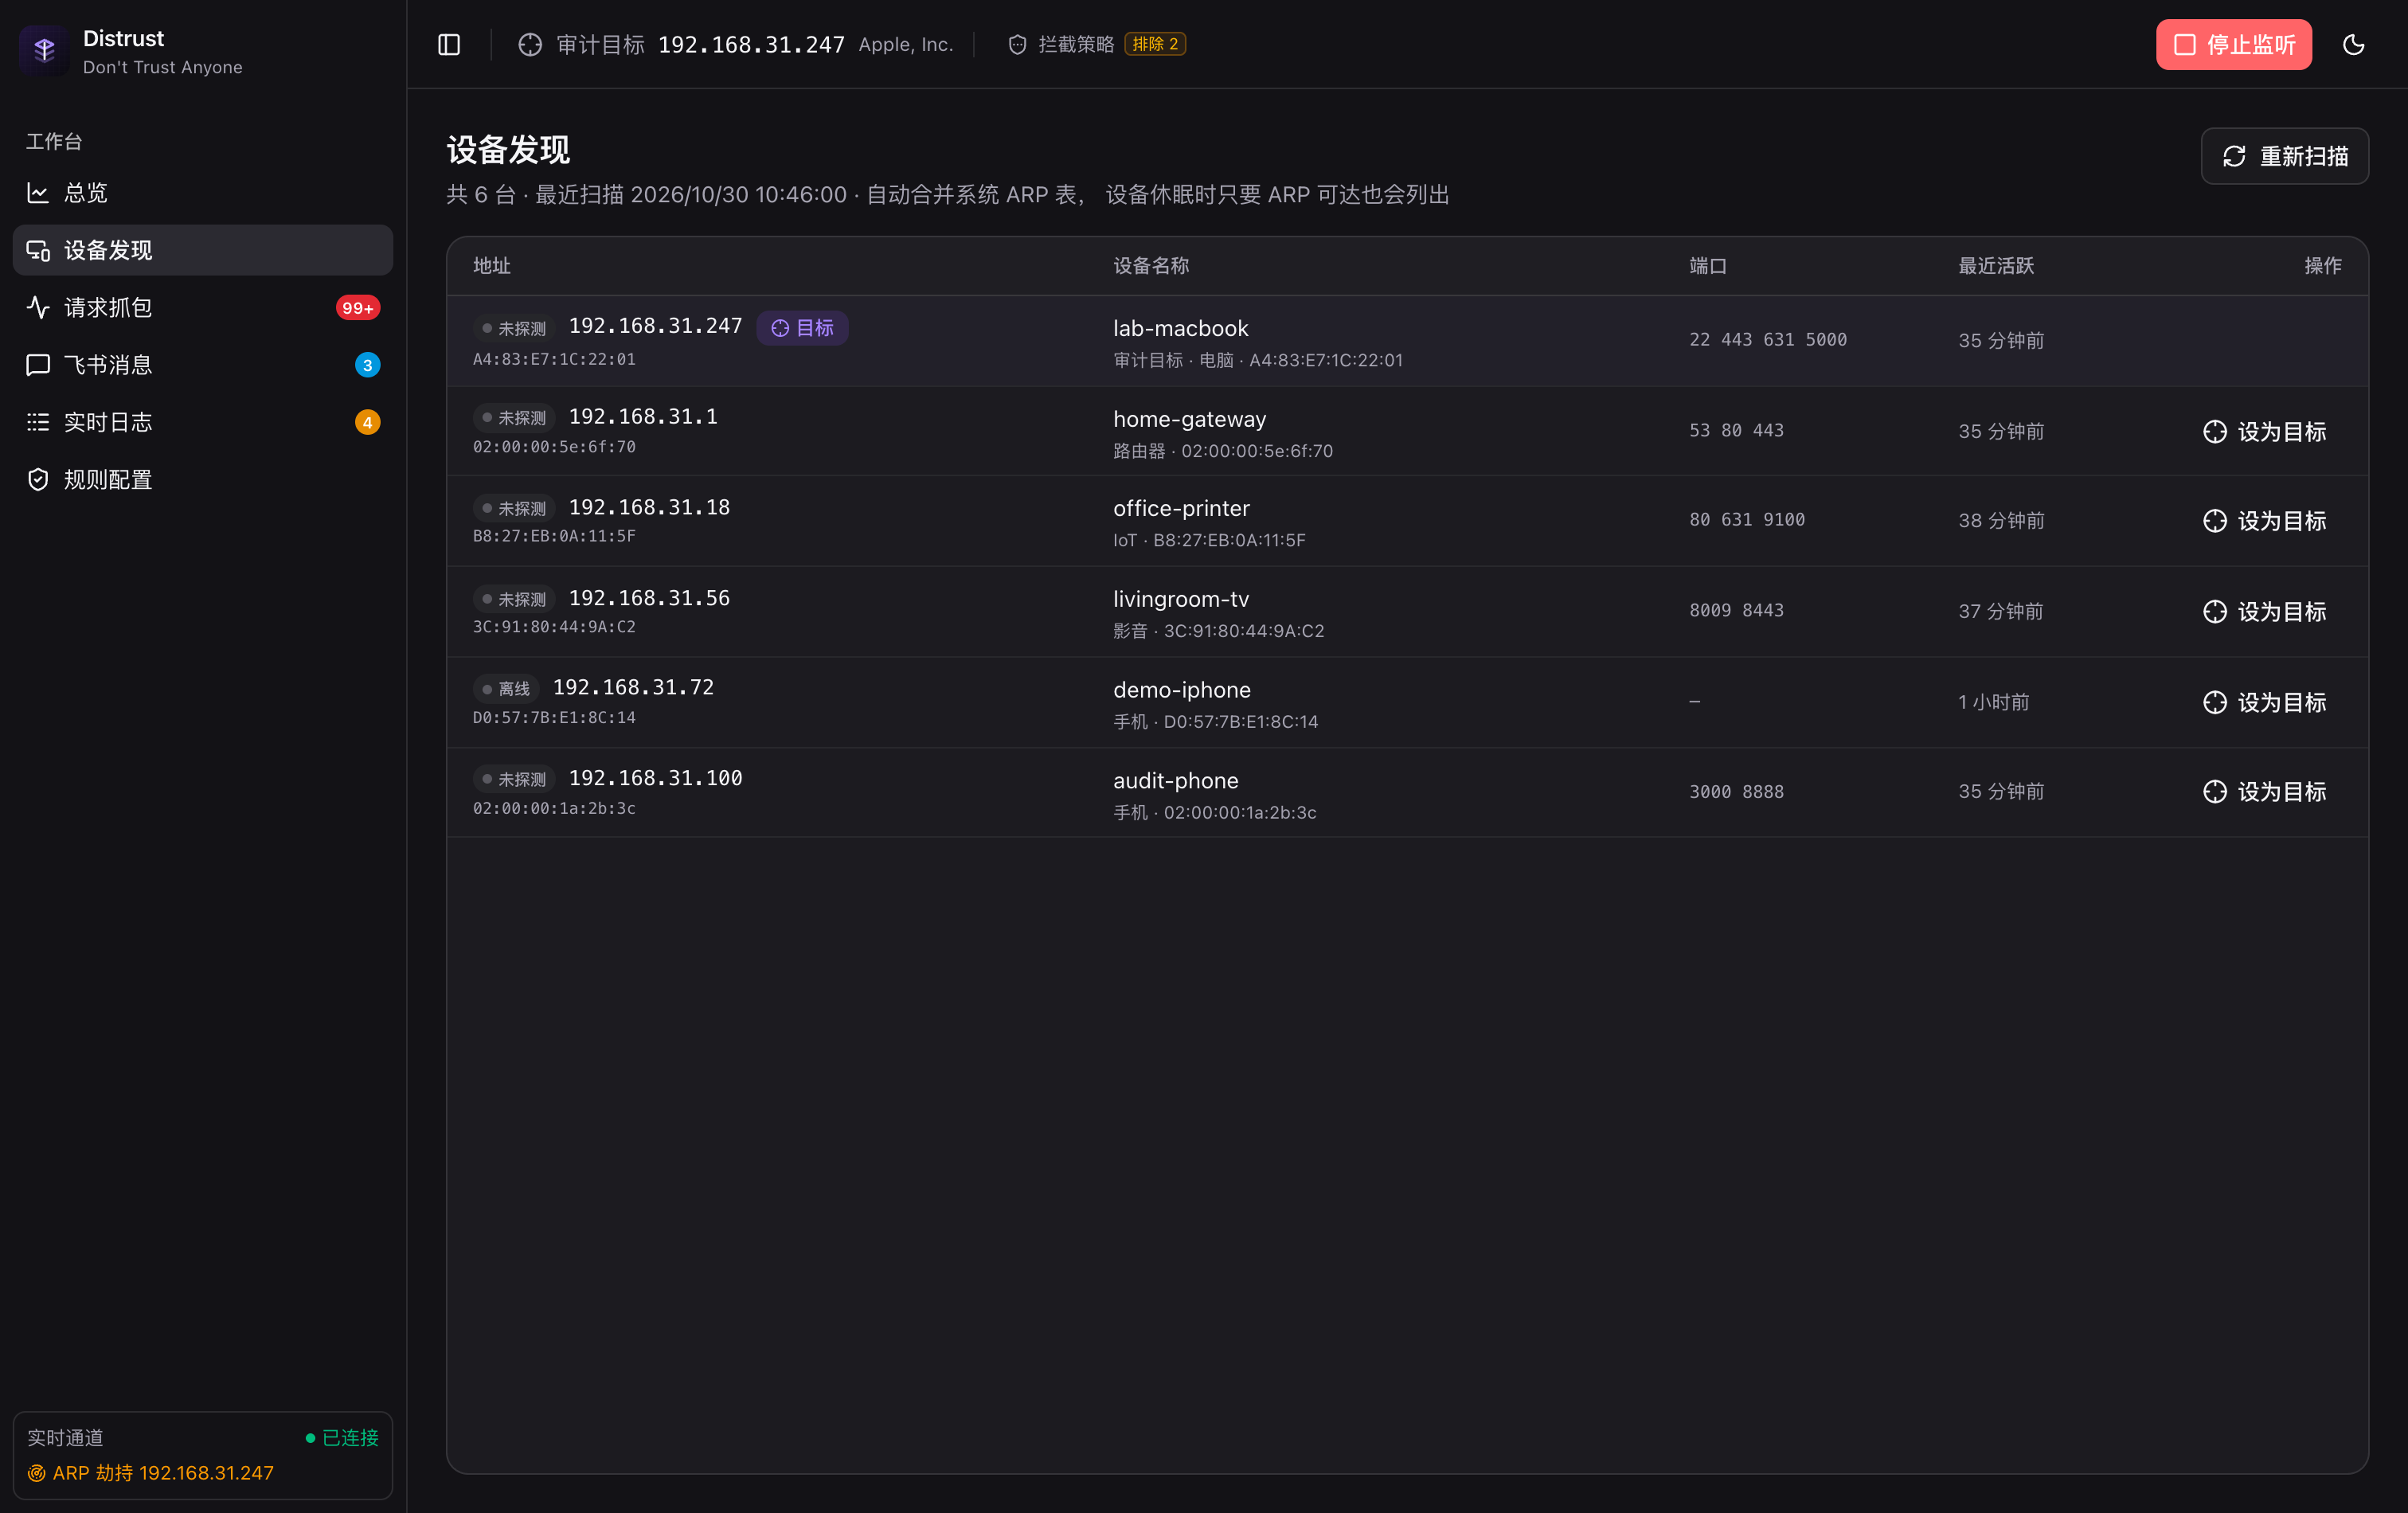Open 请求抓包 sidebar item
Screen dimensions: 2408x1513
[x=203, y=308]
